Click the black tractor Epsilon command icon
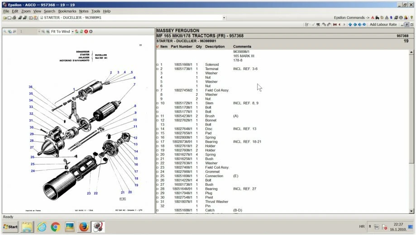 point(377,18)
